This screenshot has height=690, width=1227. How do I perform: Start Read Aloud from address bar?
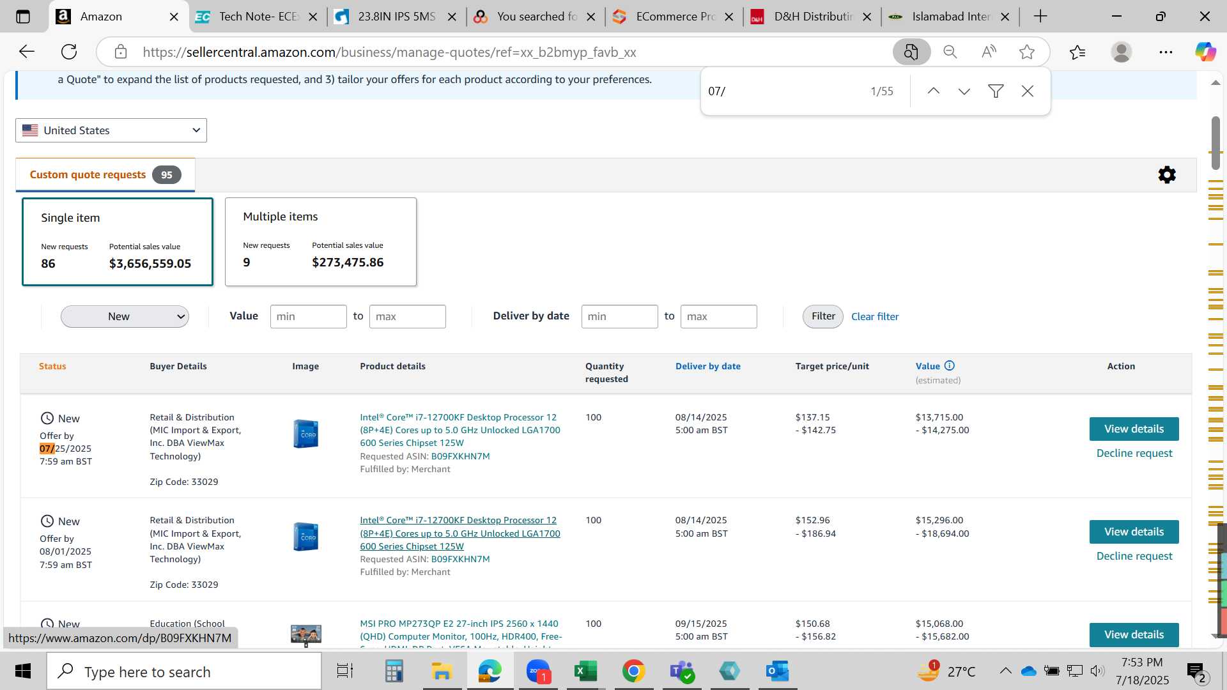click(989, 52)
